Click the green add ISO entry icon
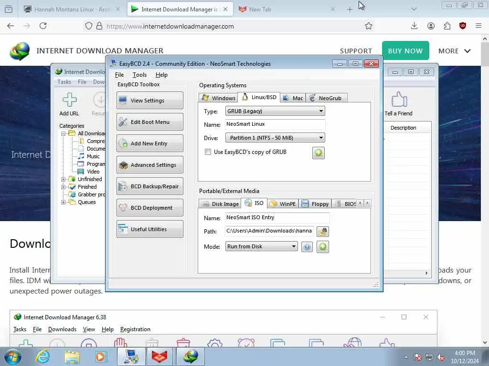The height and width of the screenshot is (366, 489). tap(323, 247)
